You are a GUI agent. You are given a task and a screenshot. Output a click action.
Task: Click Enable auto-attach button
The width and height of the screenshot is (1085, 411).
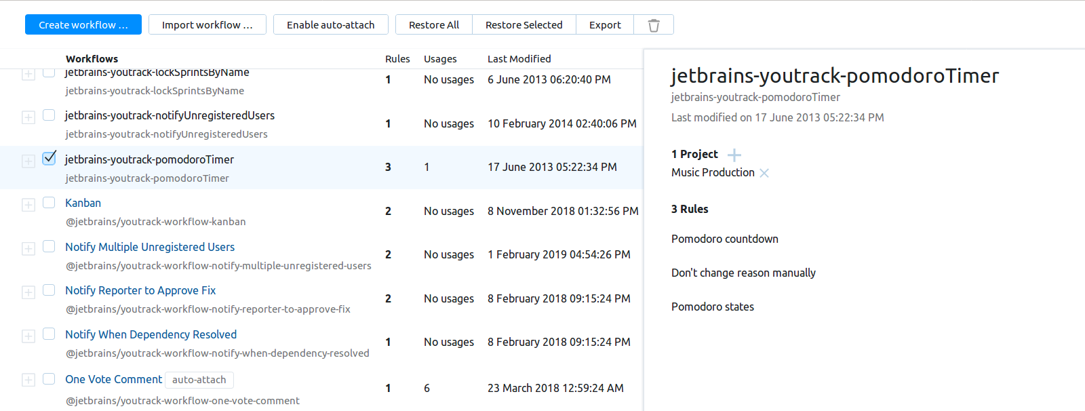point(331,24)
